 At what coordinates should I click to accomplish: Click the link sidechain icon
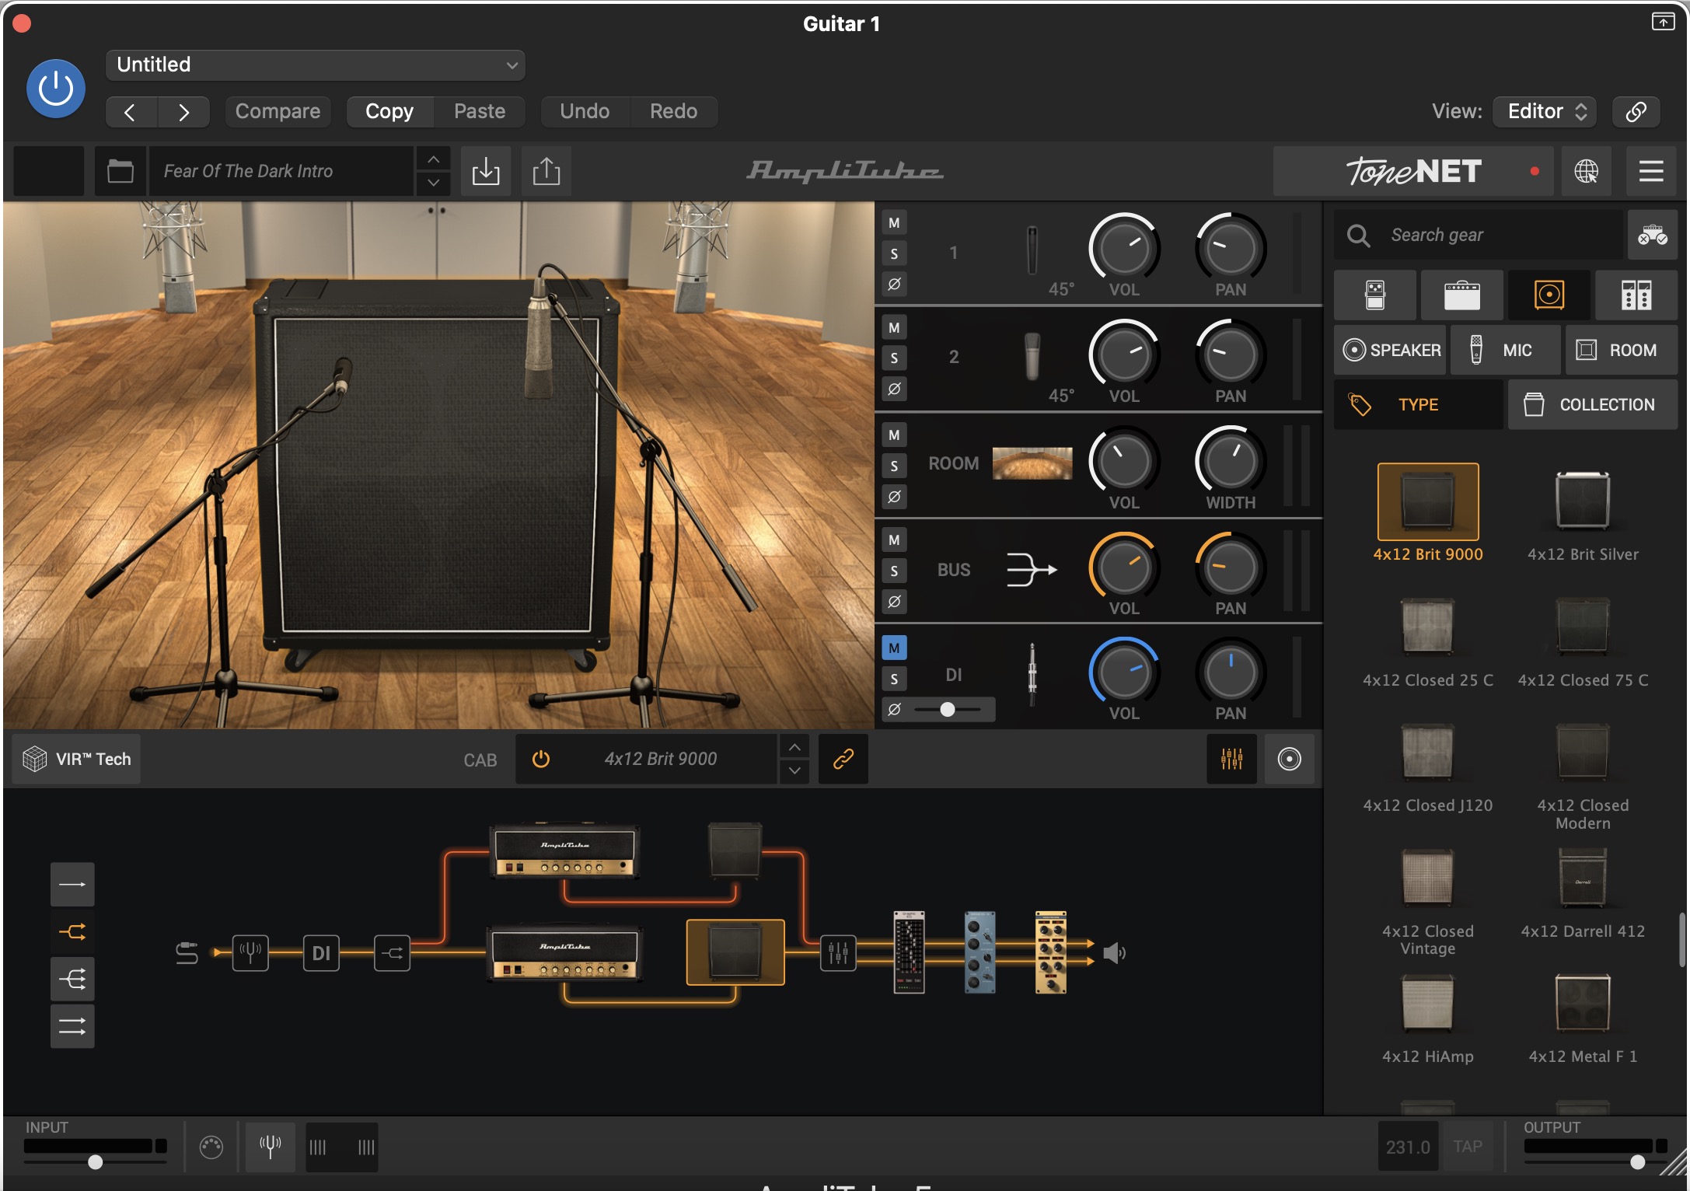1636,112
